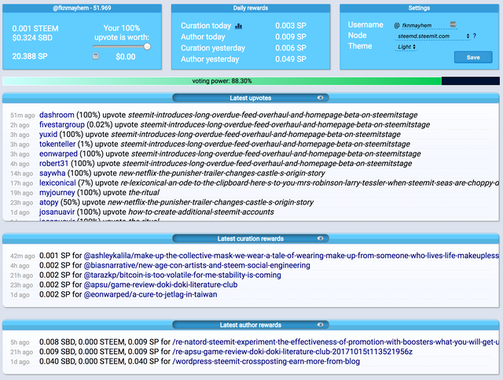Open the @biasnarrative new-age-con-artists post link
This screenshot has height=380, width=503.
[197, 265]
